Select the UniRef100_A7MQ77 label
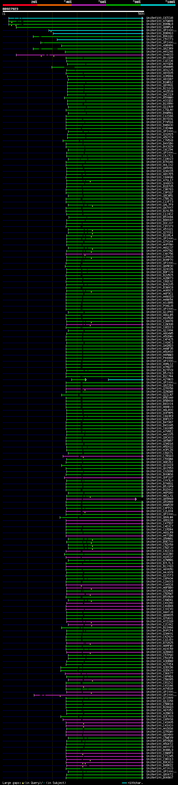178x785 pixels. pos(160,367)
